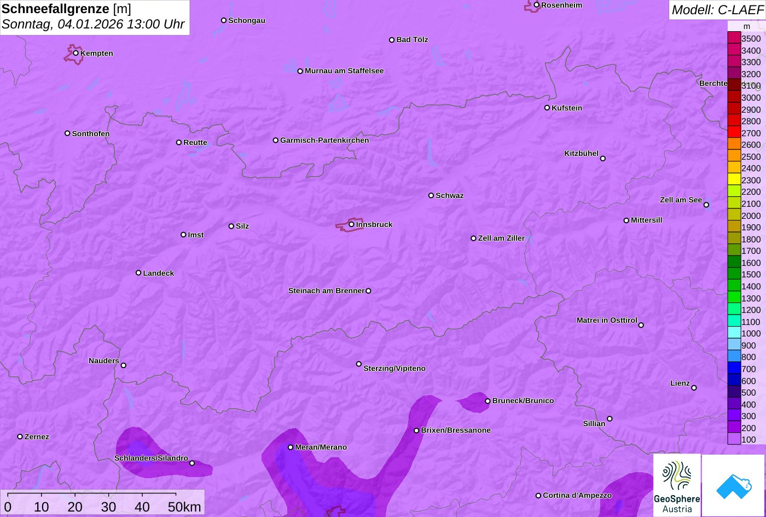The height and width of the screenshot is (517, 766).
Task: Click the "Mittersill" town label
Action: [647, 220]
